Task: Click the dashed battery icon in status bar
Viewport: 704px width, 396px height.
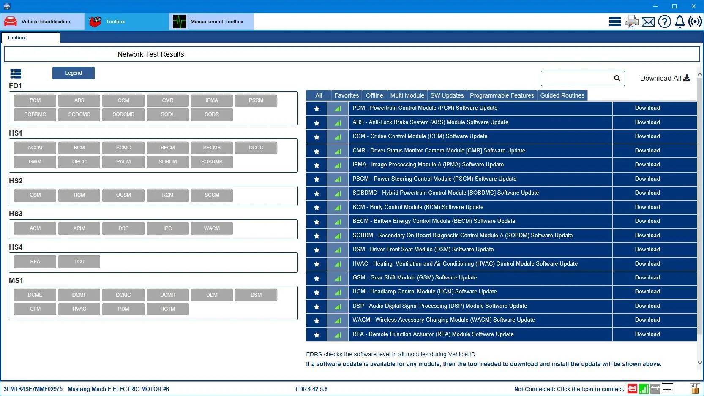Action: [x=667, y=389]
